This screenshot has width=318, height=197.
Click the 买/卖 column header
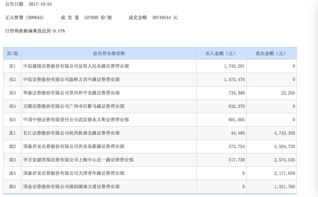[x=12, y=54]
